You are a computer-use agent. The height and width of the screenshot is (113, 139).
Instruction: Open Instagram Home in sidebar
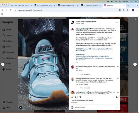(7, 30)
